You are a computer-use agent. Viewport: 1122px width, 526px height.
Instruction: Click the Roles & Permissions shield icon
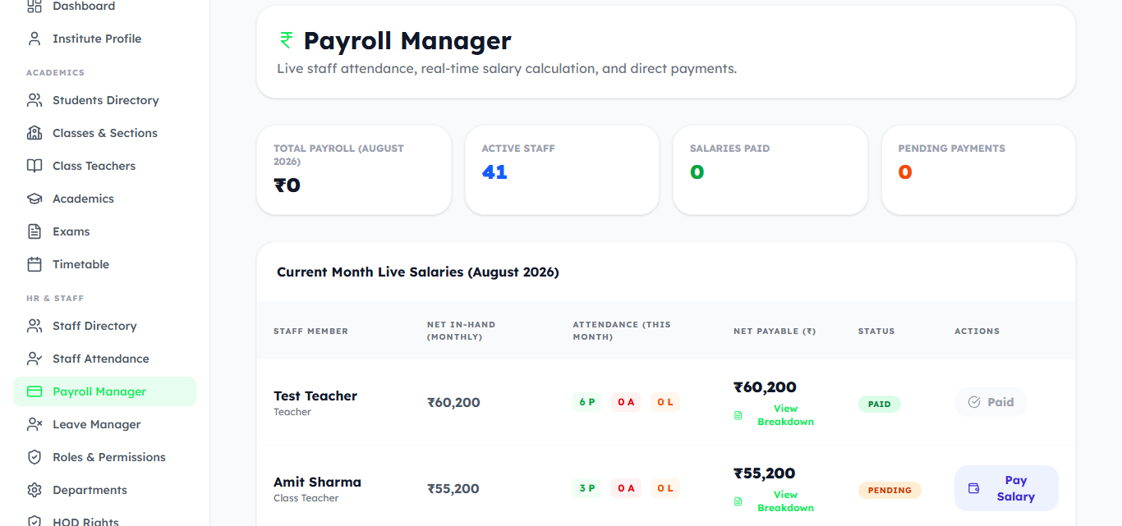(x=34, y=457)
